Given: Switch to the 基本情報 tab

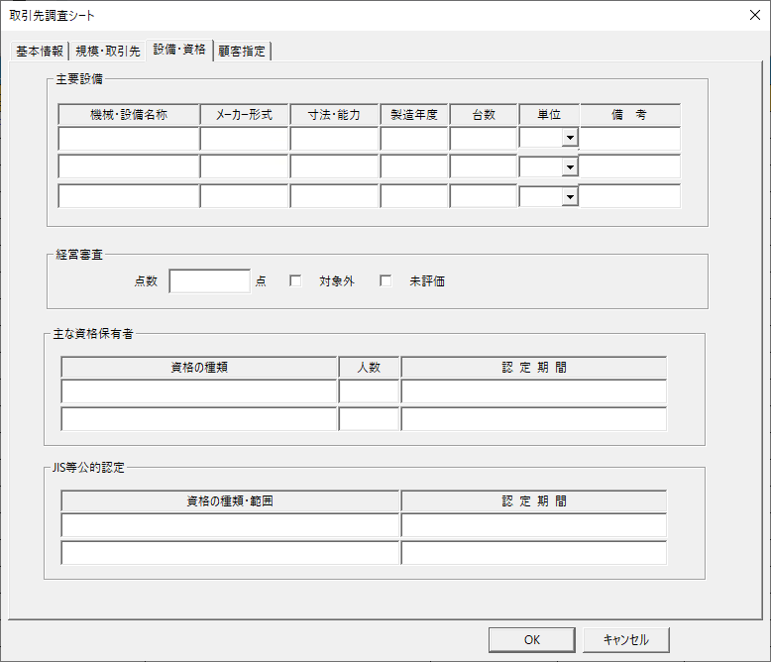Looking at the screenshot, I should (x=40, y=52).
